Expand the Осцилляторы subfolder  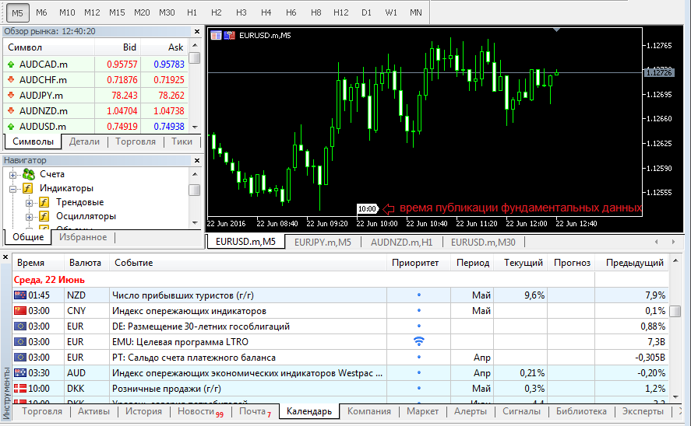(29, 216)
